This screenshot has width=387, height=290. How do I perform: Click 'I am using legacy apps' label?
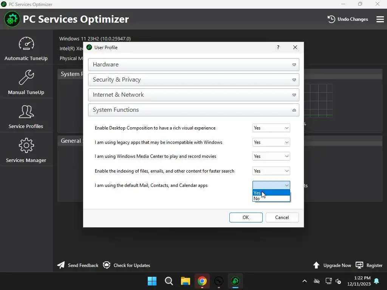pos(158,142)
